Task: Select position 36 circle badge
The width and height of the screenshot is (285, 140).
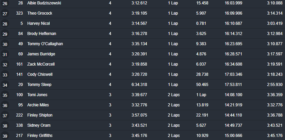Action: 5,105
